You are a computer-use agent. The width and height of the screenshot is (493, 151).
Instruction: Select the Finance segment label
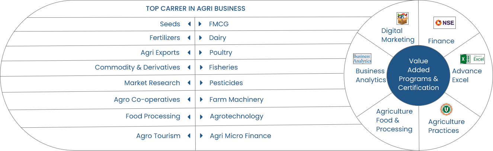[x=441, y=41]
